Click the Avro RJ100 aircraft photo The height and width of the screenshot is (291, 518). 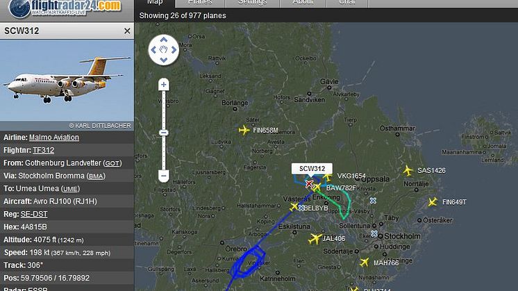67,81
